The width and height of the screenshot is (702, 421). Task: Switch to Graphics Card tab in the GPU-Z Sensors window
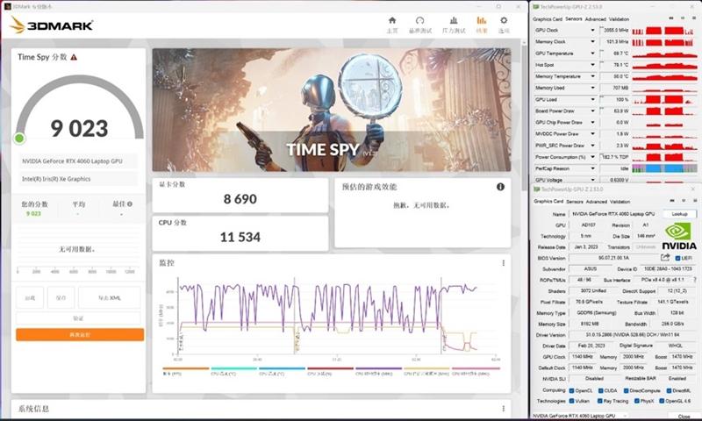click(547, 19)
